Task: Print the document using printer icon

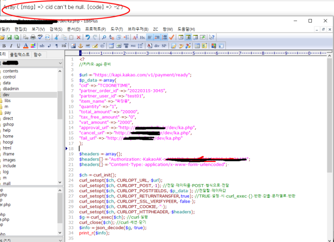Action: (x=33, y=37)
